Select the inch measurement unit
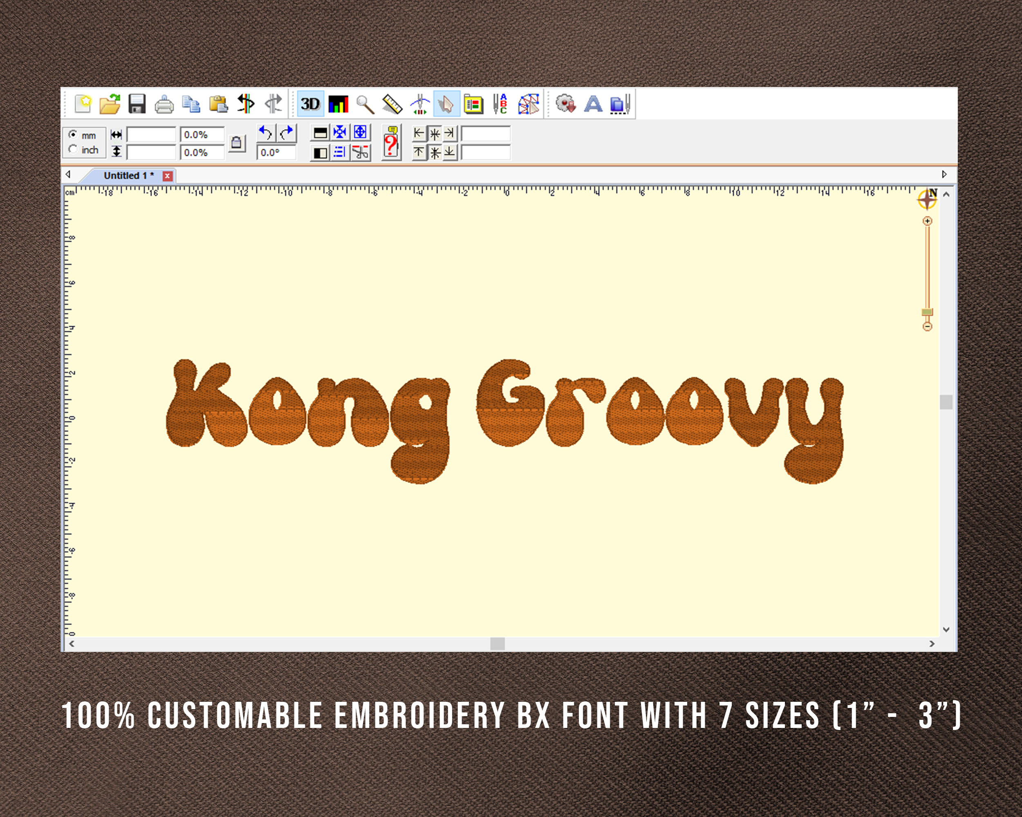 [x=74, y=150]
